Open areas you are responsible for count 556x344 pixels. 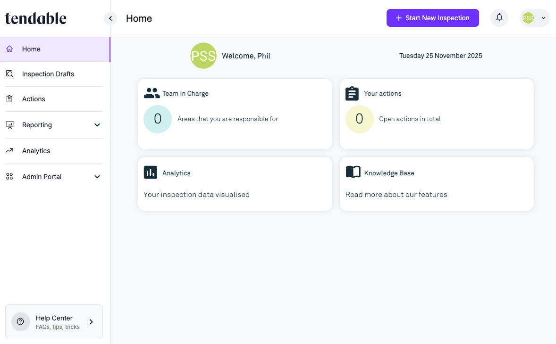[158, 119]
